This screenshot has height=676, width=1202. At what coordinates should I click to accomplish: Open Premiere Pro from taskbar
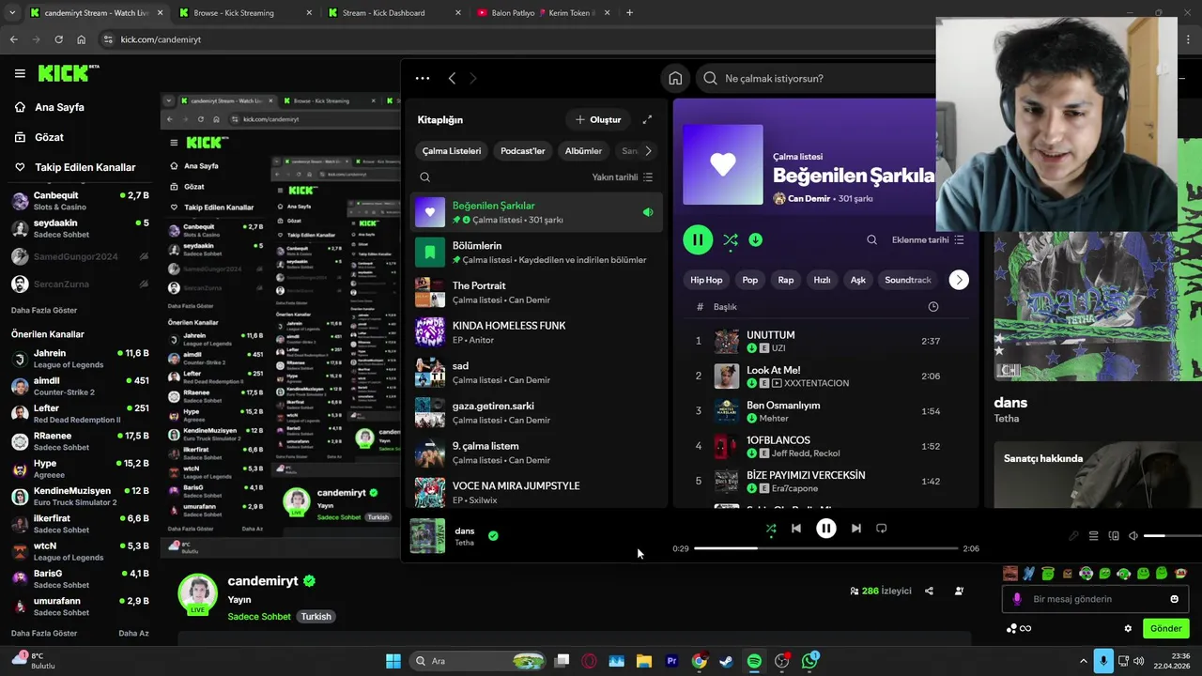click(x=671, y=661)
